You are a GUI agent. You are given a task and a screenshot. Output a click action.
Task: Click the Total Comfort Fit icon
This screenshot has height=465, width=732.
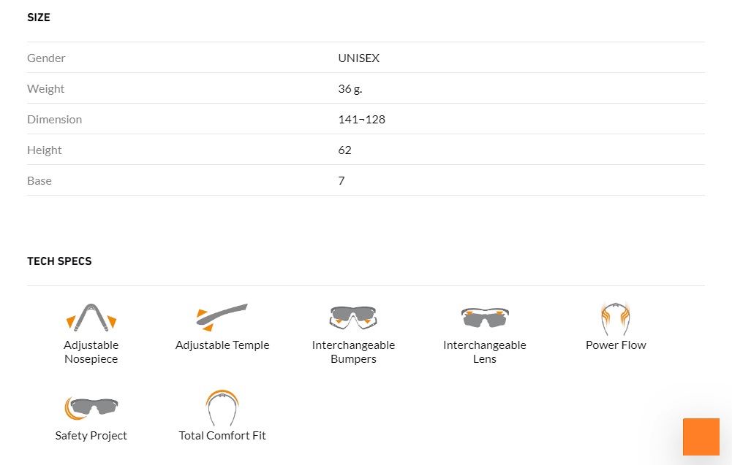pos(222,408)
